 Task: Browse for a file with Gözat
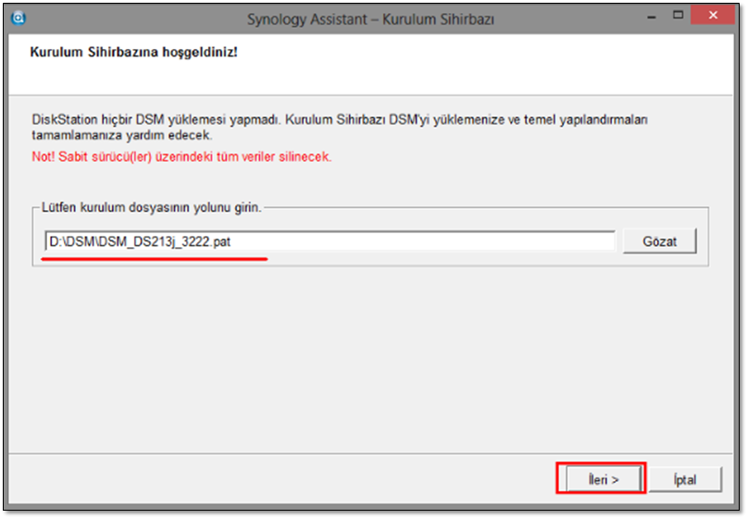click(659, 241)
